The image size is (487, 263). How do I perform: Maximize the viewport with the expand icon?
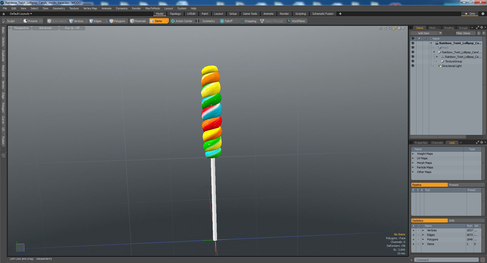395,28
